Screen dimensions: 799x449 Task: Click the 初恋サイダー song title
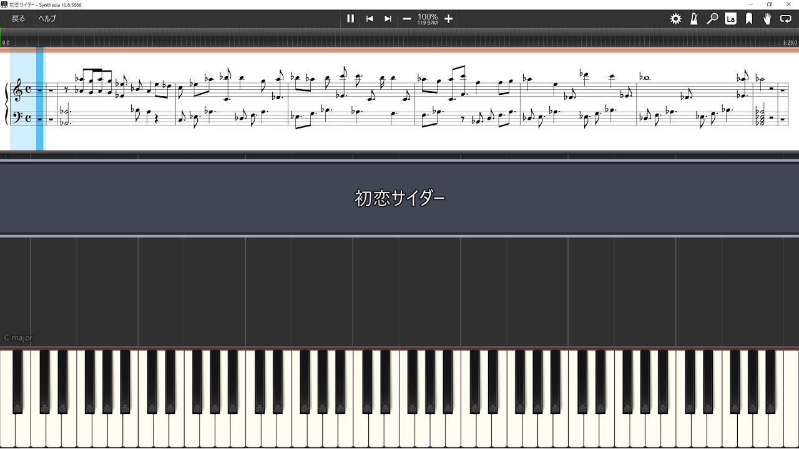pos(399,198)
